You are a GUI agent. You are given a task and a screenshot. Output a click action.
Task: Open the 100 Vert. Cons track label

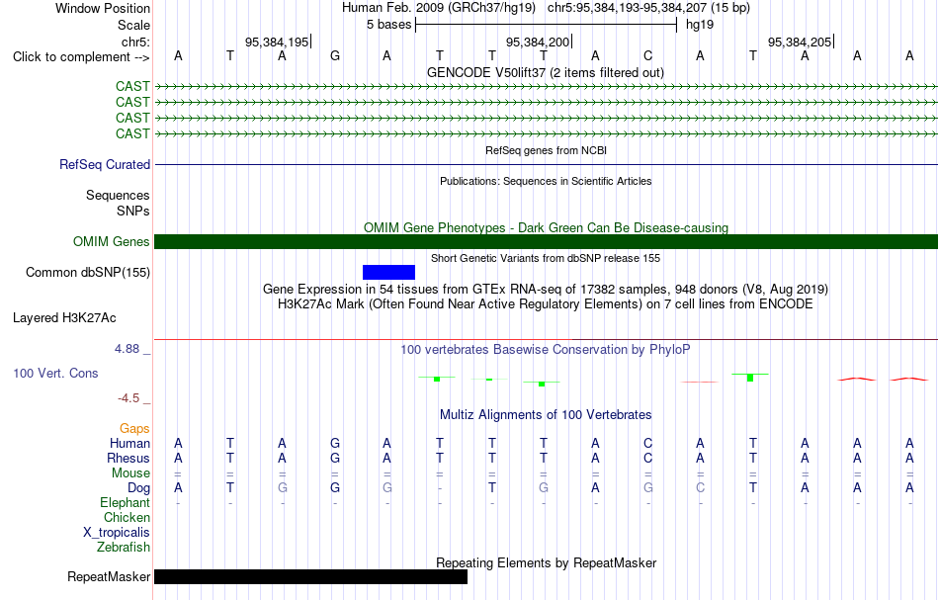(x=55, y=373)
